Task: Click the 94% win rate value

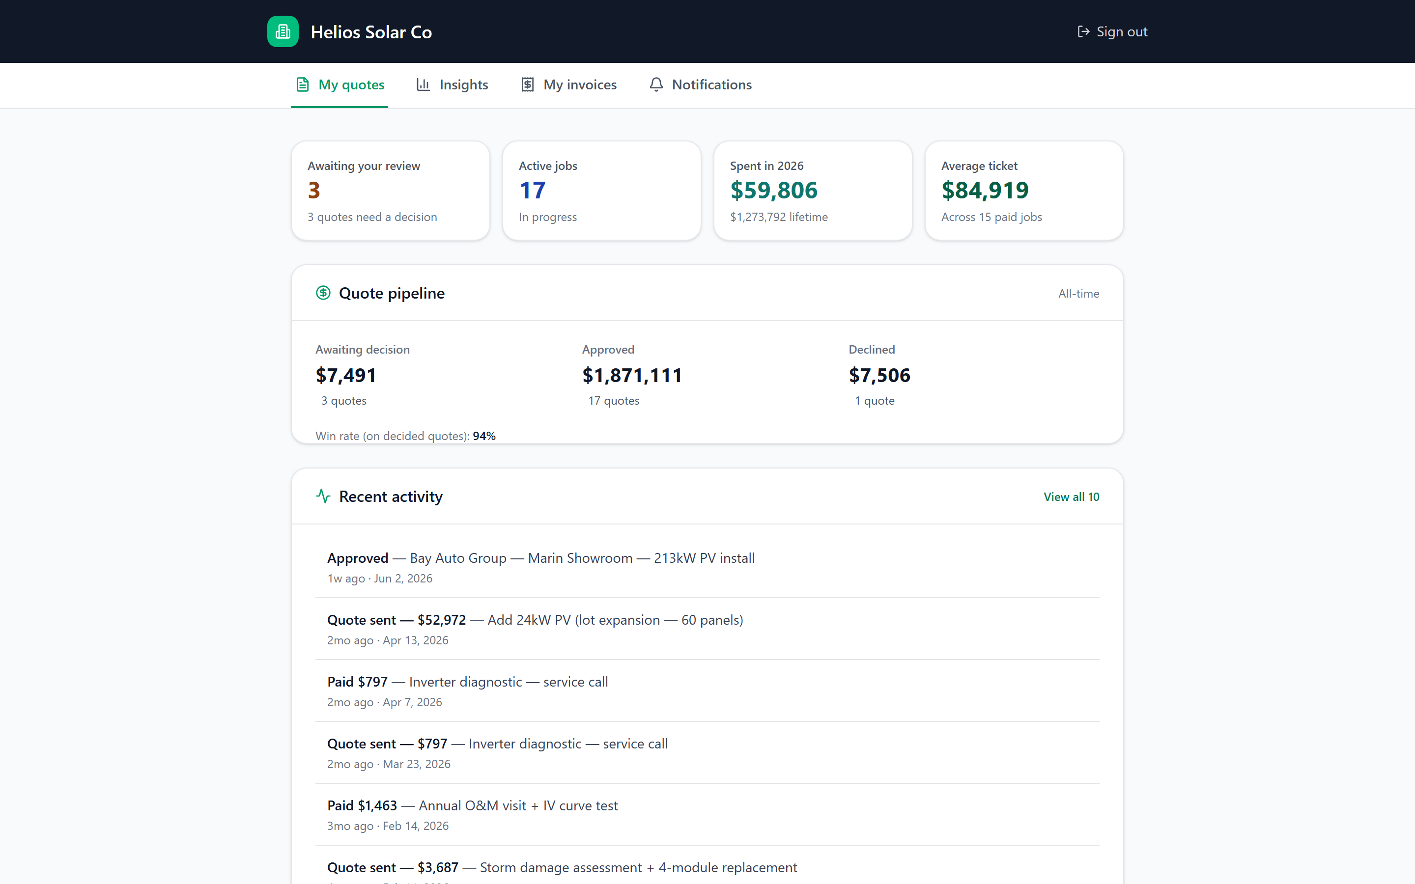Action: click(484, 436)
